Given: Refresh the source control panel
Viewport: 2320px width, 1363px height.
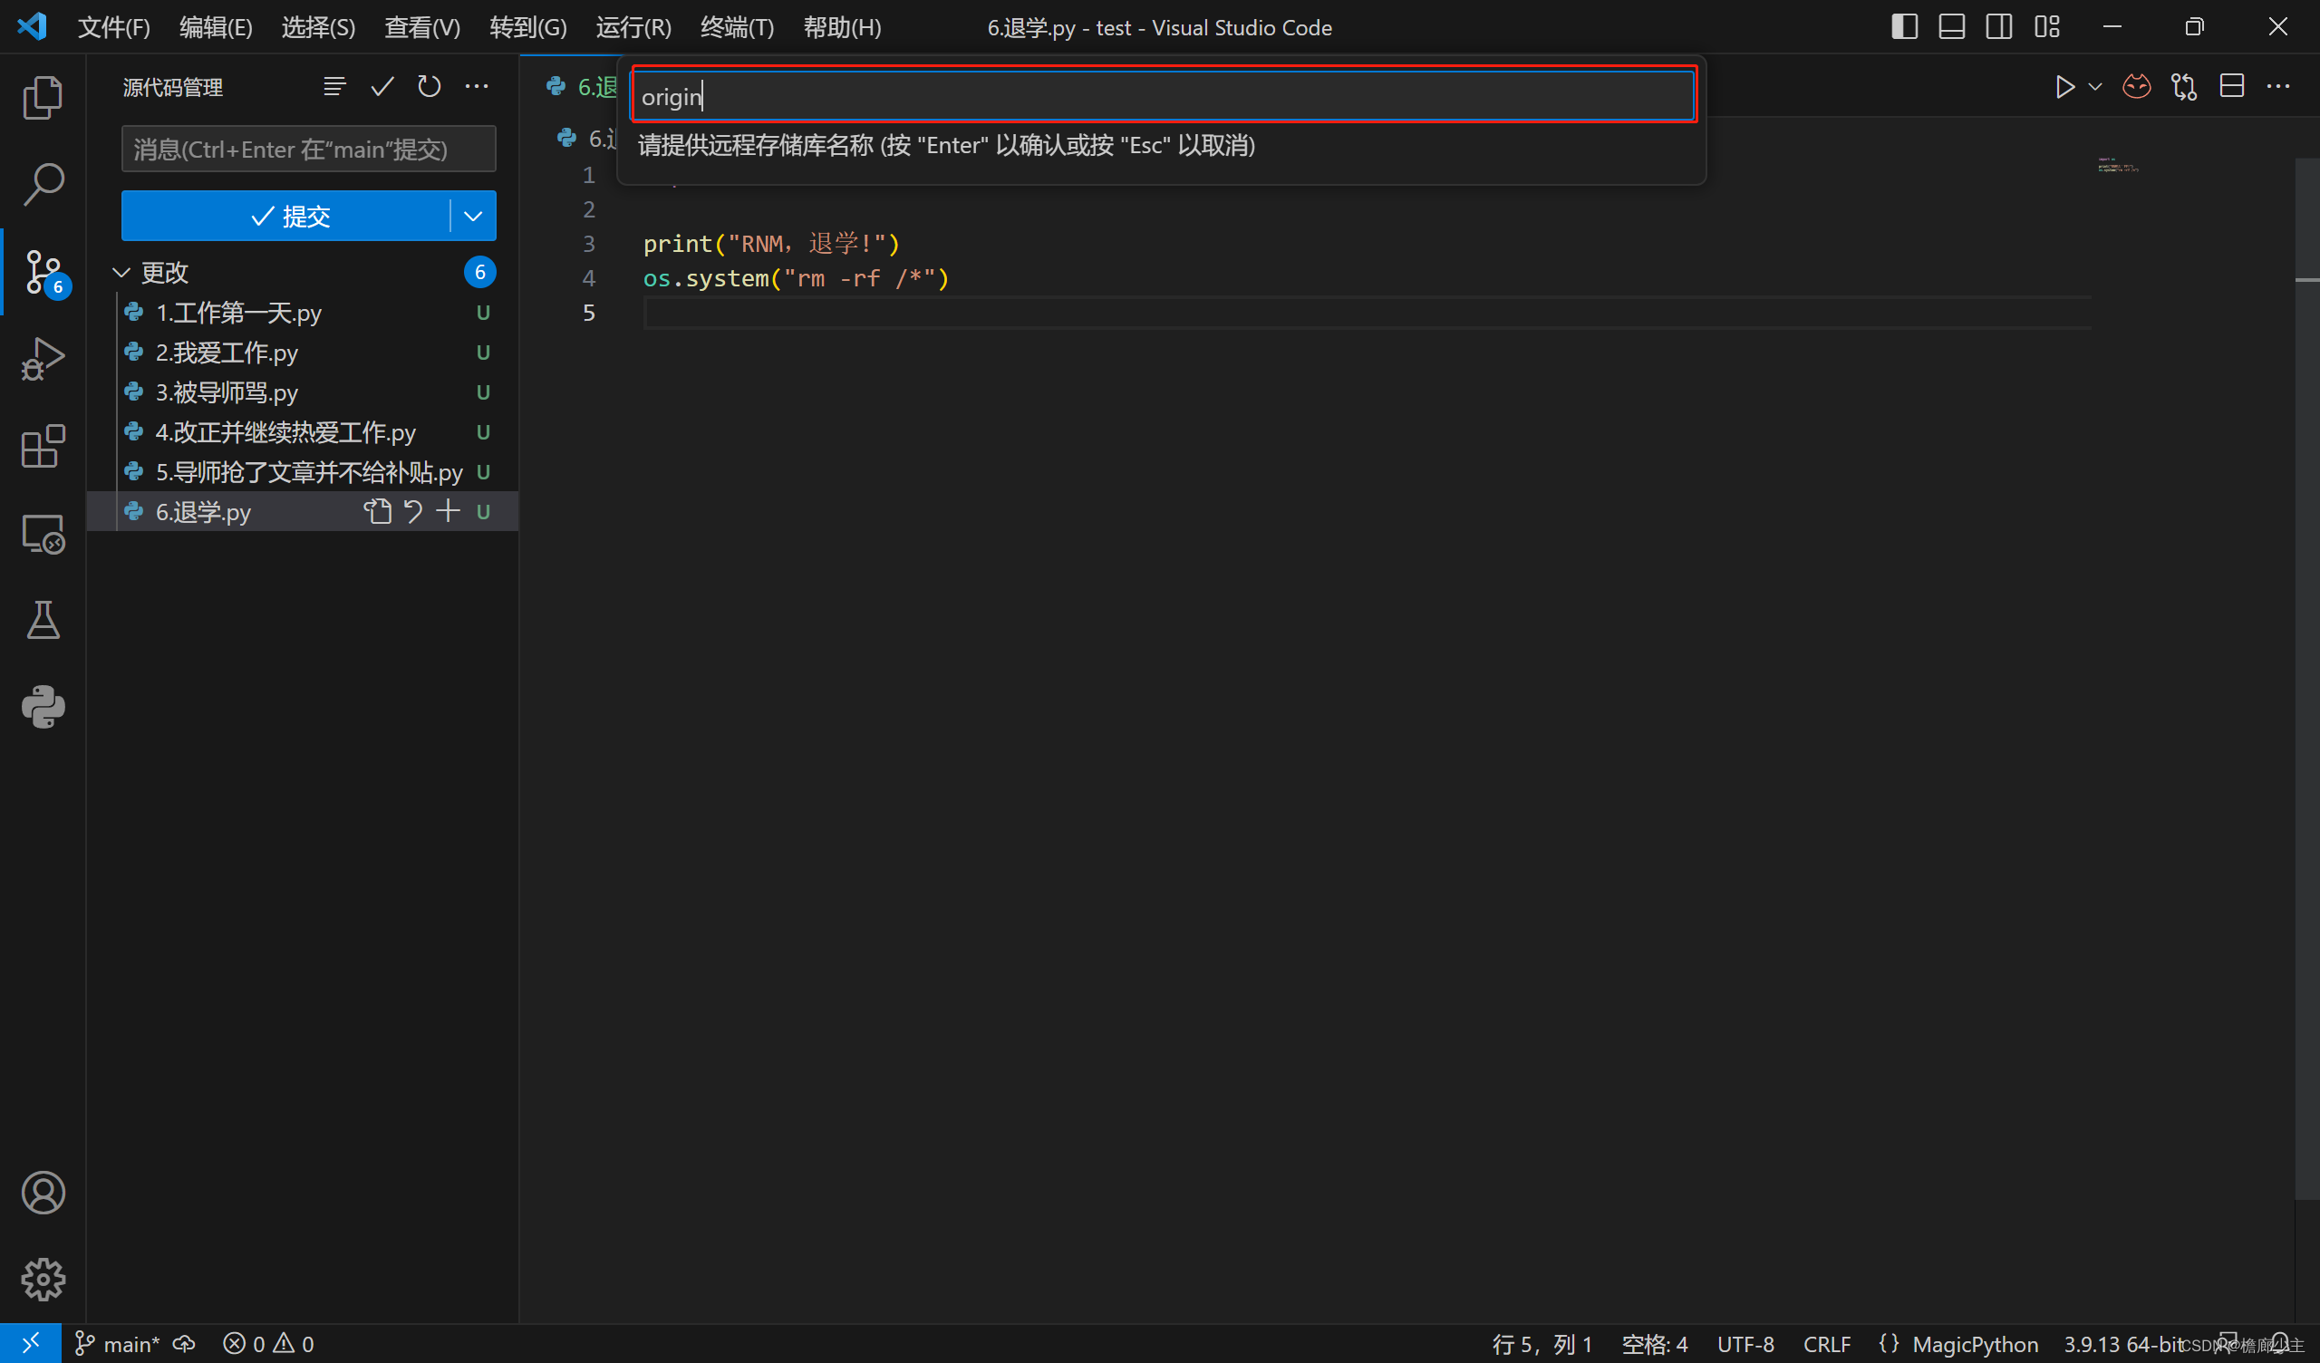Looking at the screenshot, I should click(429, 87).
